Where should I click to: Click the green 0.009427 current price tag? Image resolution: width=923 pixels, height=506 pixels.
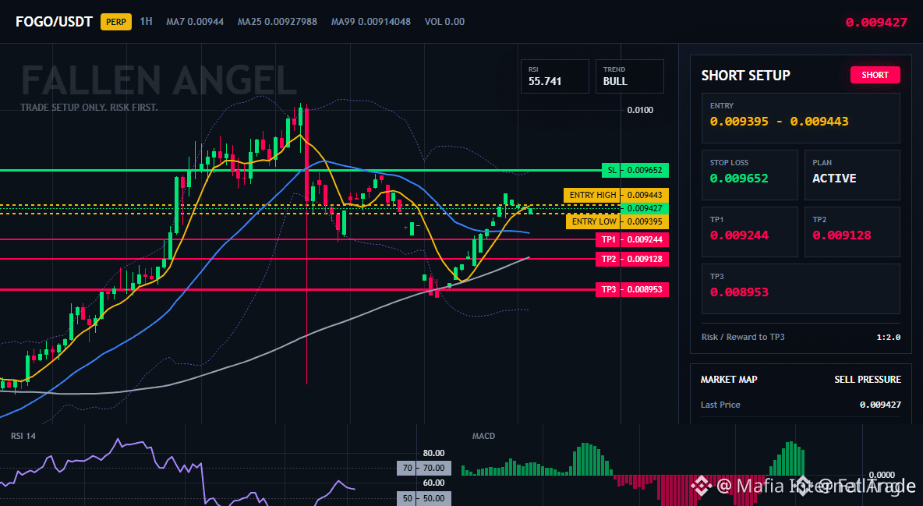pos(645,208)
